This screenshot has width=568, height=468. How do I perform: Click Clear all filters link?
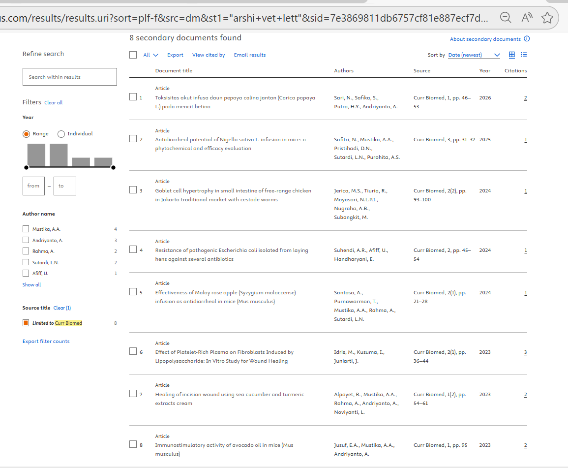[53, 103]
